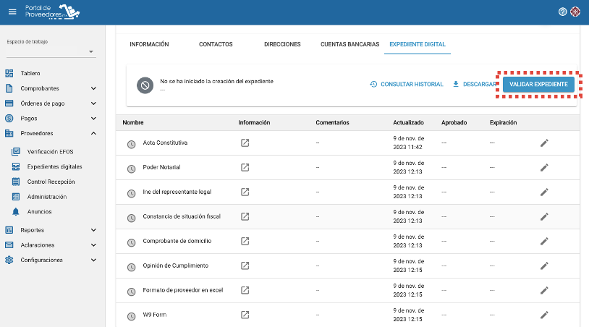Open W9 Form document link icon
Viewport: 589px width, 327px height.
tap(245, 315)
